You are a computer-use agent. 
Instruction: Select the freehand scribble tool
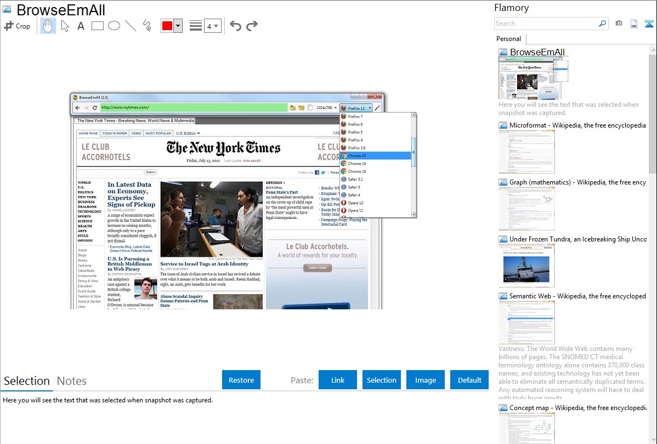[x=147, y=26]
